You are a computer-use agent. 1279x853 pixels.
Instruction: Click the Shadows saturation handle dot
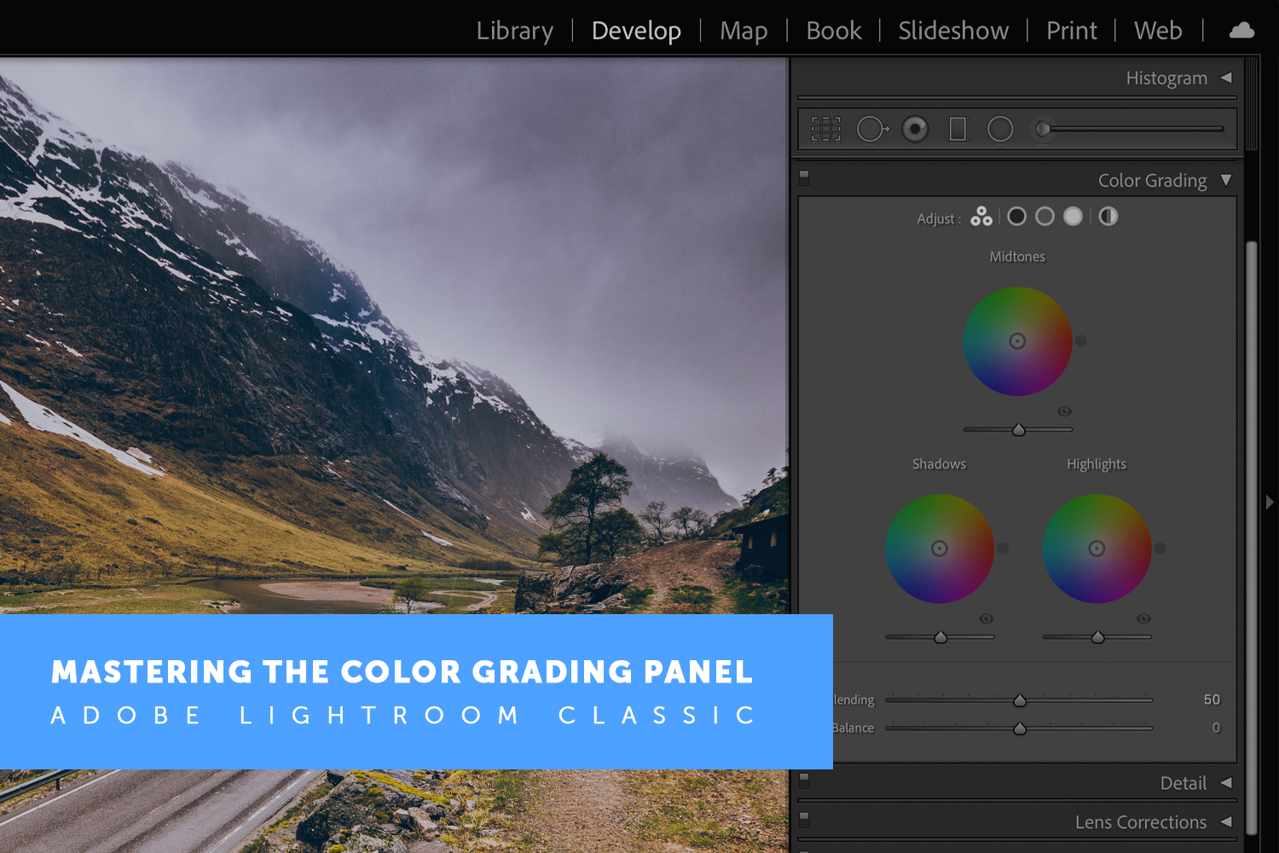click(1003, 548)
